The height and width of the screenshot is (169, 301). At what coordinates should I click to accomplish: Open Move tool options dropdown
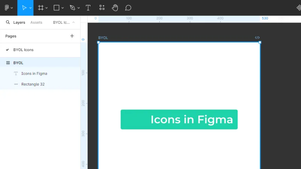30,8
